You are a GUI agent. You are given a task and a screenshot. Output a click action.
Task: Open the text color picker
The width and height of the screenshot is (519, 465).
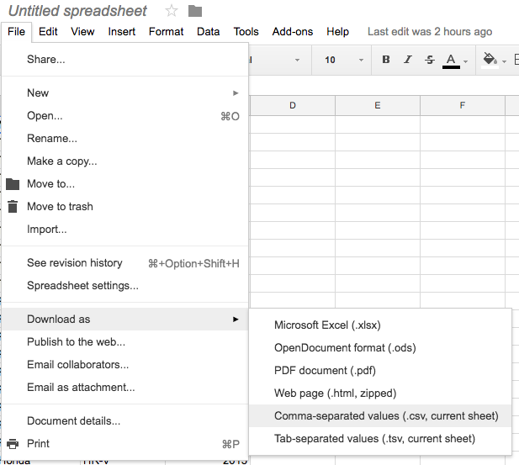(451, 61)
